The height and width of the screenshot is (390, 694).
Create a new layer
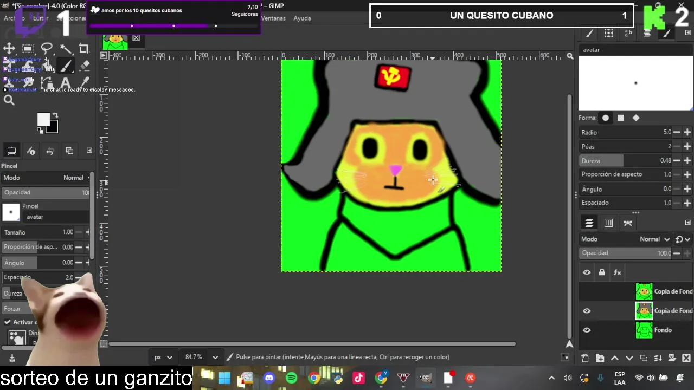(x=585, y=358)
